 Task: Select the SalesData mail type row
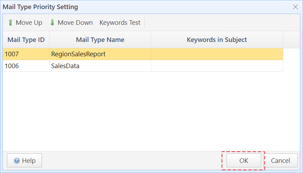(65, 66)
